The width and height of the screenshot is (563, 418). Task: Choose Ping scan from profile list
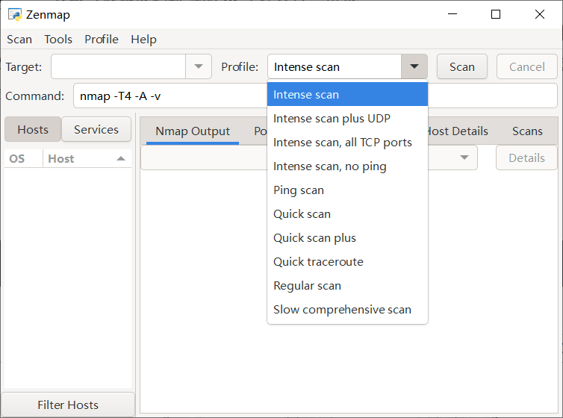[x=299, y=190]
